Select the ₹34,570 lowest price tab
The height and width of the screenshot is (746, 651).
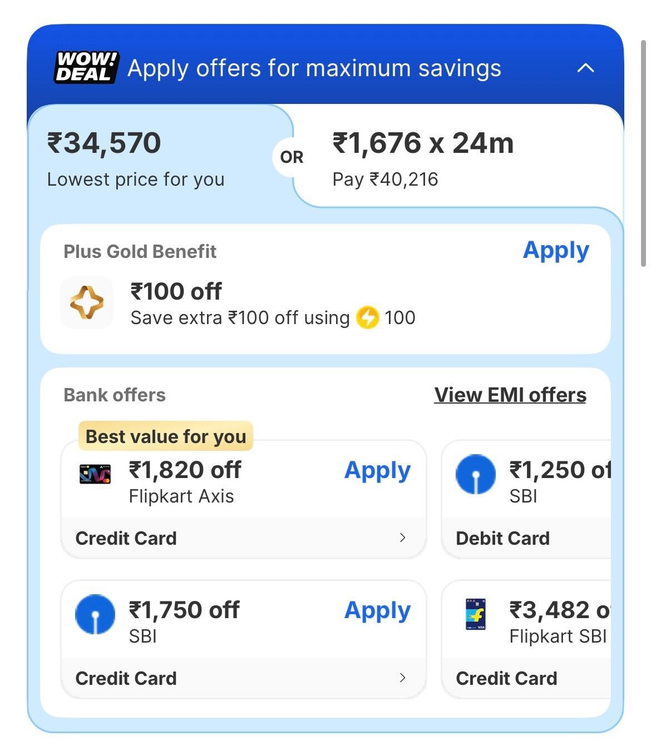click(136, 157)
